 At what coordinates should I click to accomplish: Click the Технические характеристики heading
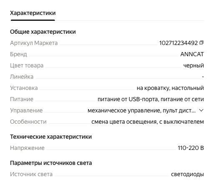[51, 137]
